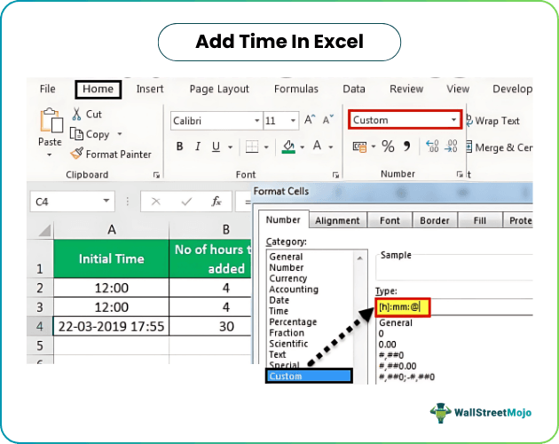
Task: Apply font color letter A
Action: click(317, 146)
